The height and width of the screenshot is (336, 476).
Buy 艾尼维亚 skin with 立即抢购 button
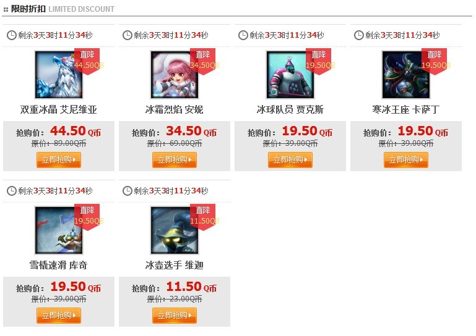59,160
